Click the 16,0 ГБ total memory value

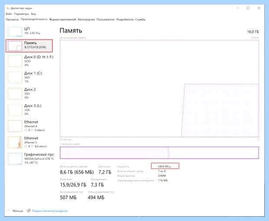[253, 32]
